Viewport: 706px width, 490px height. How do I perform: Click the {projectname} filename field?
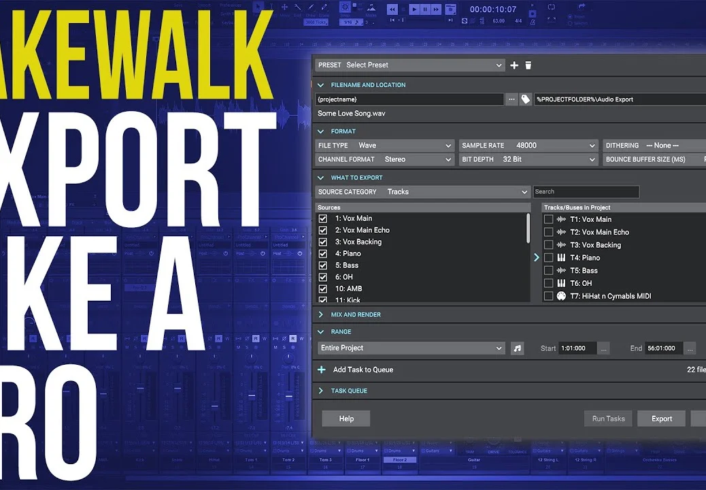tap(409, 99)
